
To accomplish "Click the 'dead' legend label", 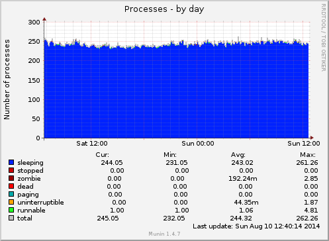I will point(25,186).
